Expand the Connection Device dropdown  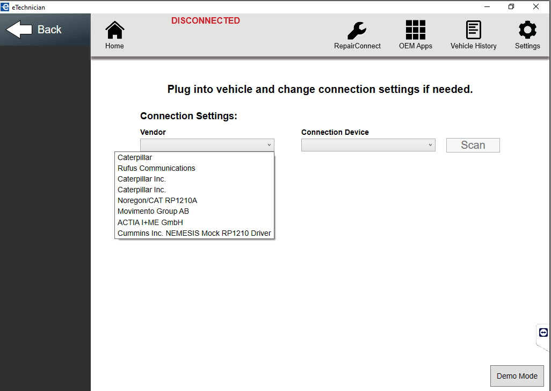(x=368, y=145)
